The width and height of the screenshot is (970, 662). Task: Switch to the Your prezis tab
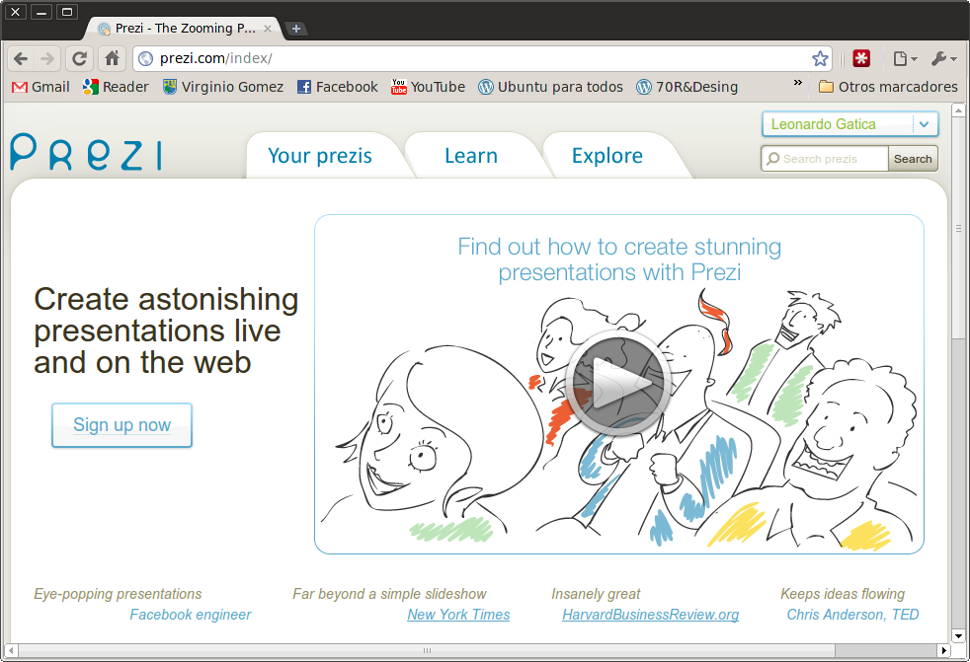point(320,156)
